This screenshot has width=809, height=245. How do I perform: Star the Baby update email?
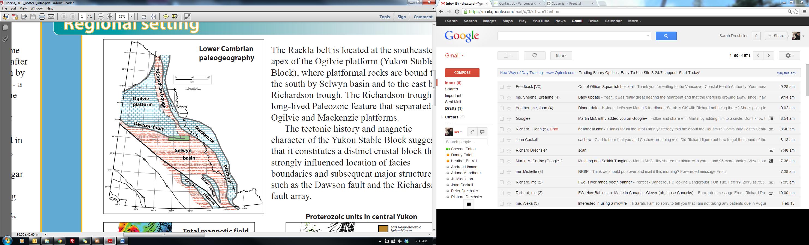click(509, 97)
